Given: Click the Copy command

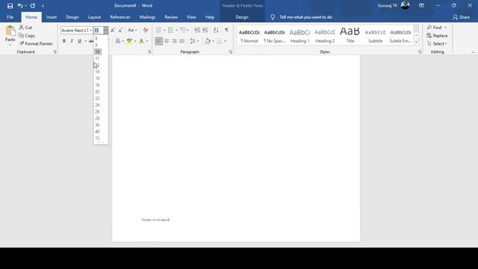Looking at the screenshot, I should coord(27,36).
